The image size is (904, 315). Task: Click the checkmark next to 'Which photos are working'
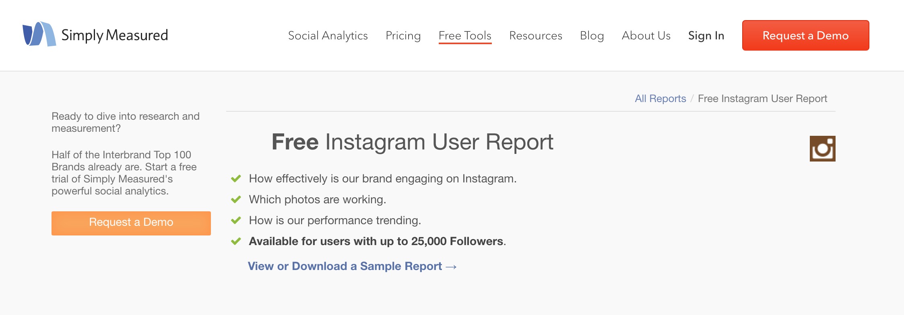click(x=236, y=199)
